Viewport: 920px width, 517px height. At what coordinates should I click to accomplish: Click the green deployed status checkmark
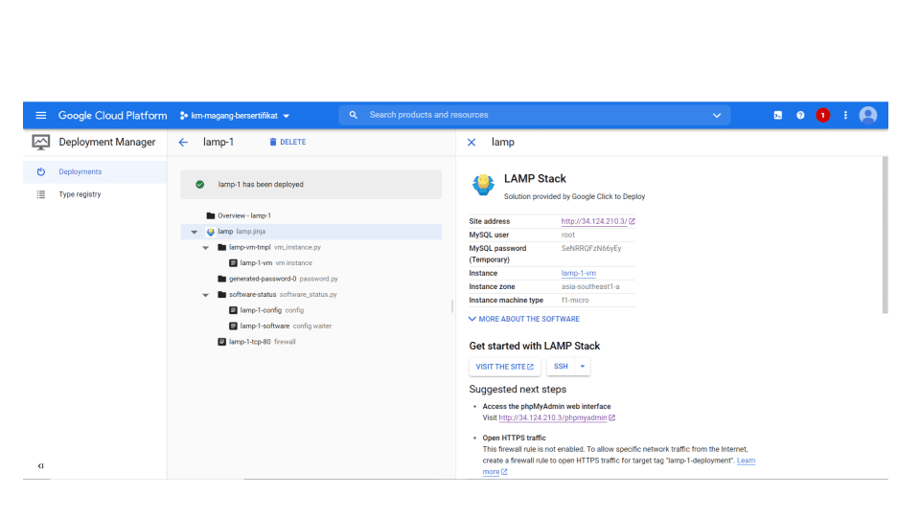point(200,185)
